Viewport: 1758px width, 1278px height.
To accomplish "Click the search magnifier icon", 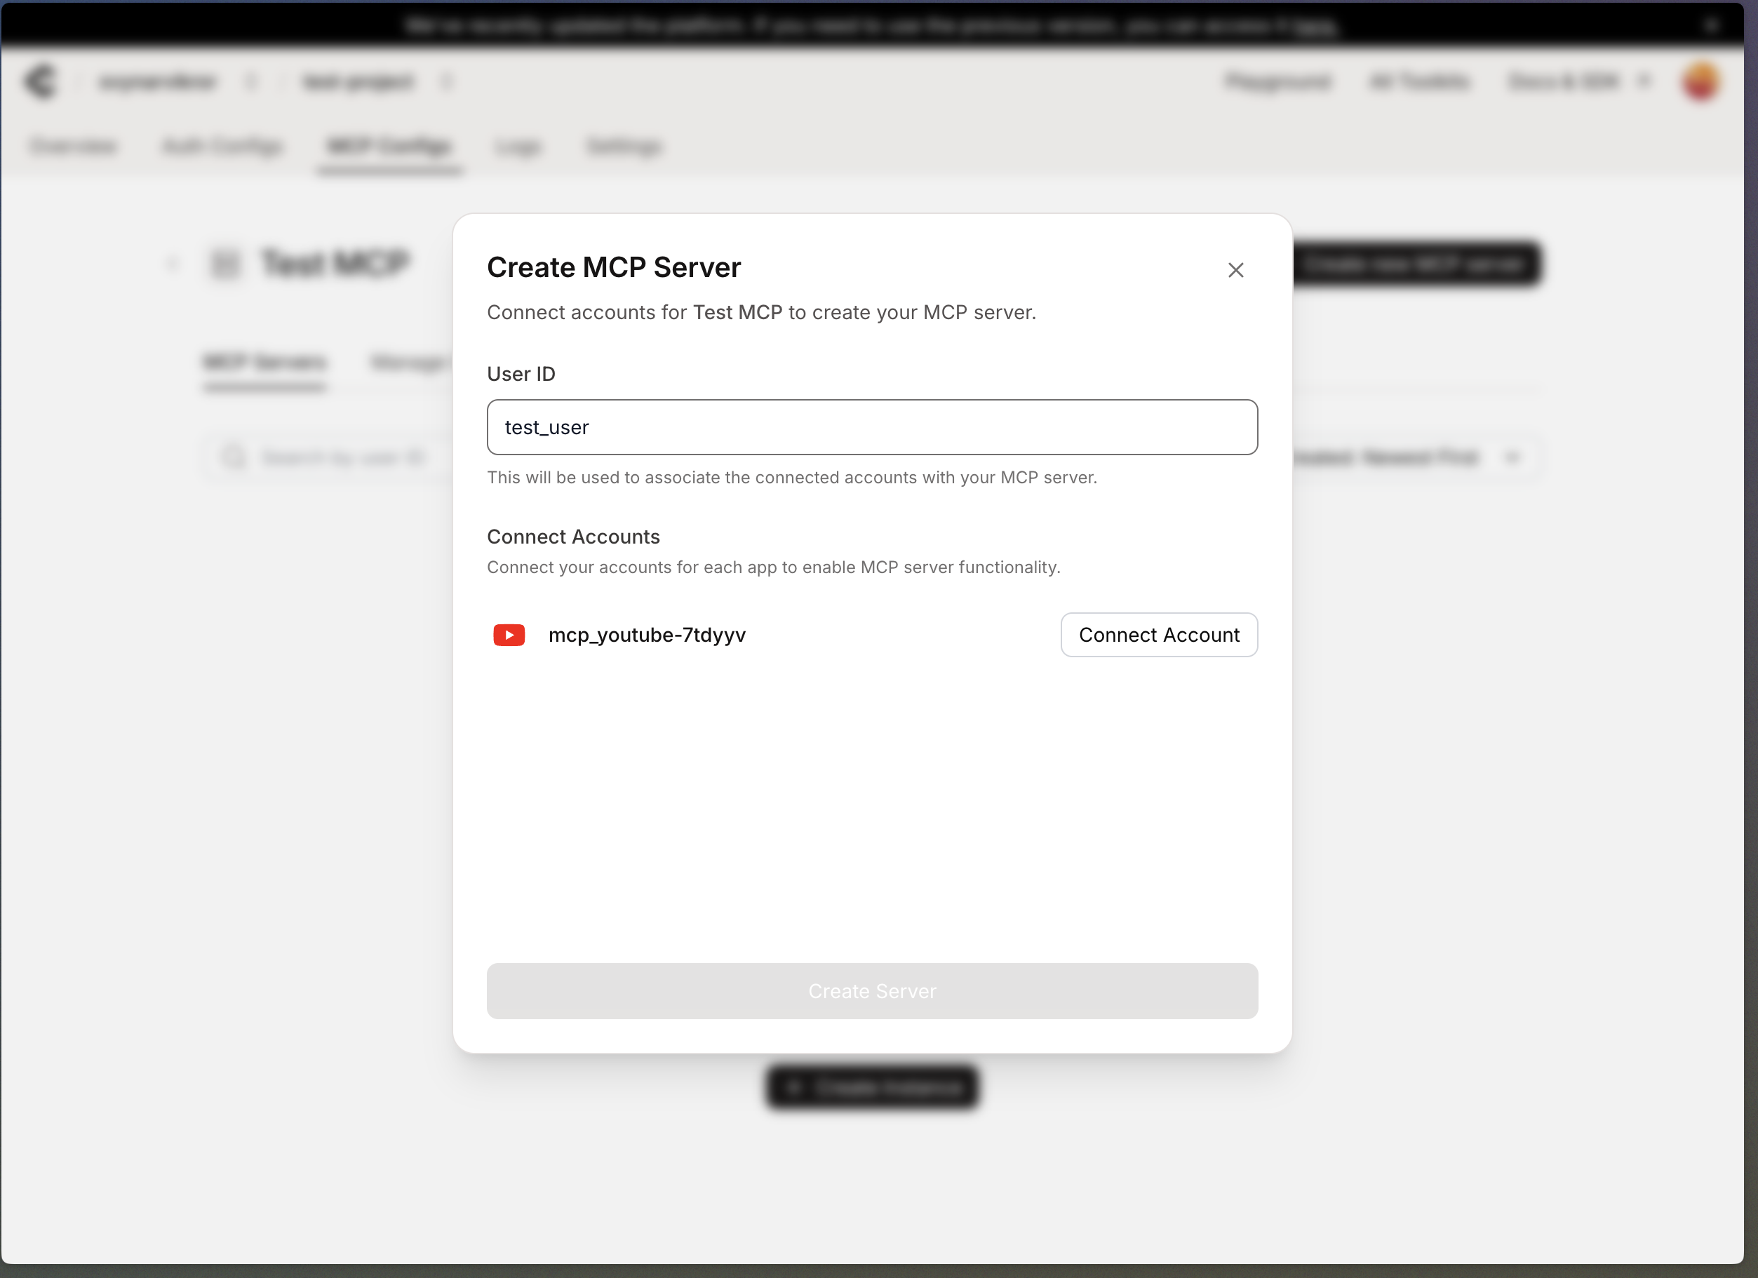I will pos(234,457).
